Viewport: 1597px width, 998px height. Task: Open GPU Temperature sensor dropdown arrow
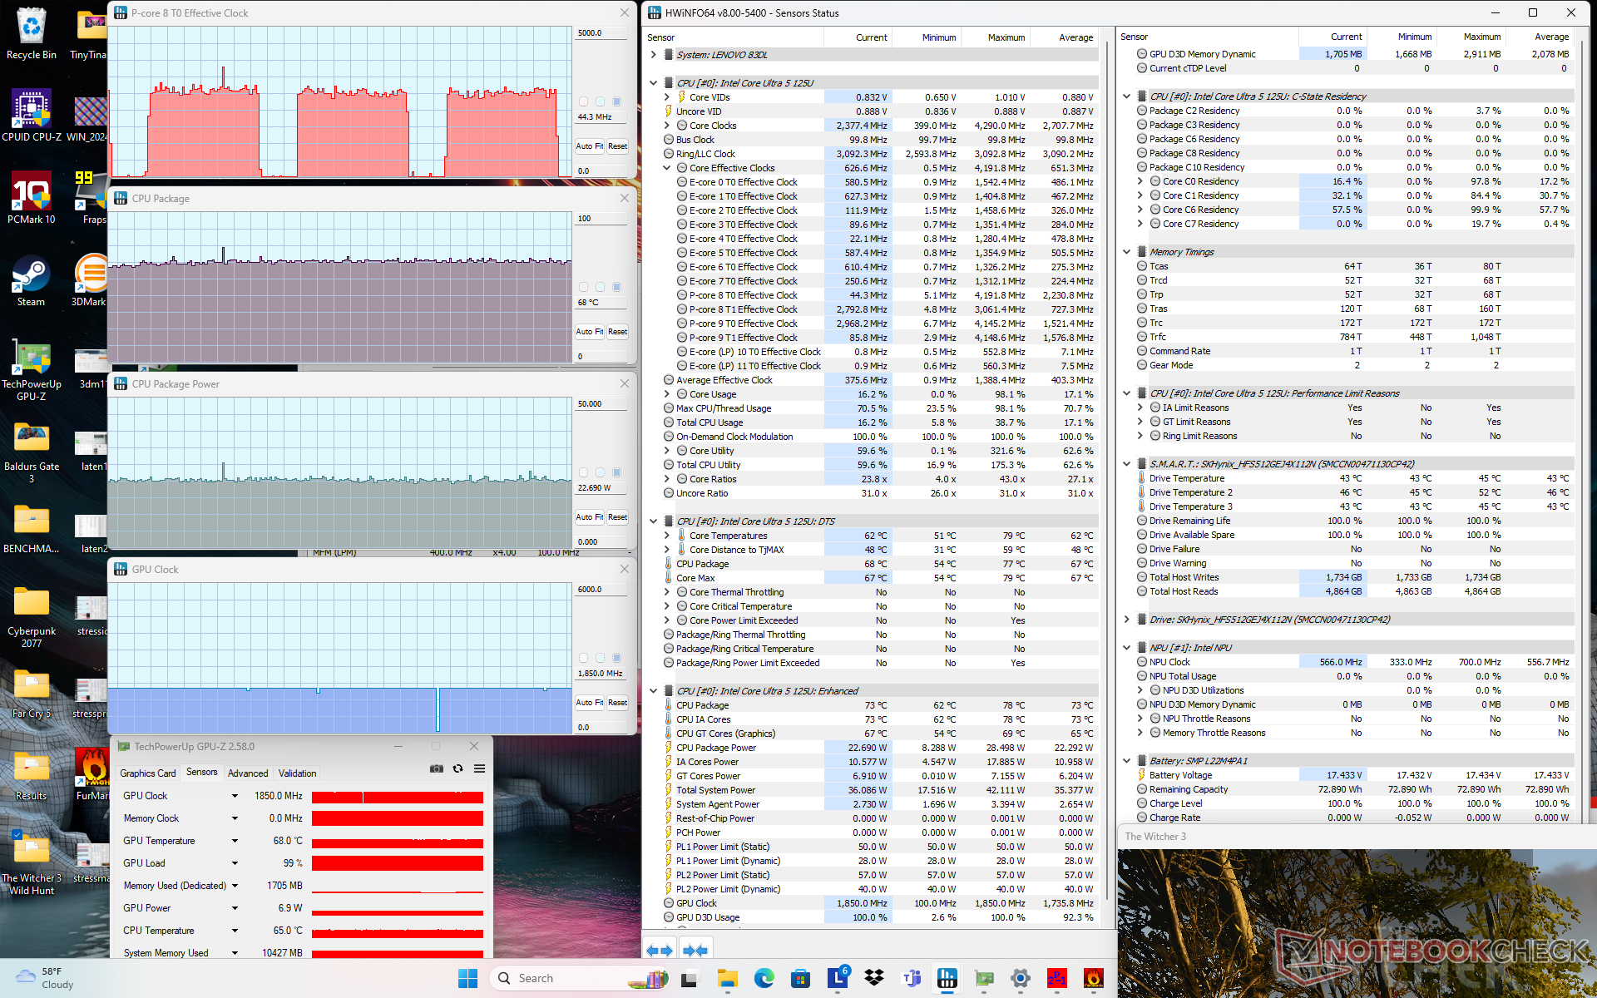pyautogui.click(x=235, y=842)
